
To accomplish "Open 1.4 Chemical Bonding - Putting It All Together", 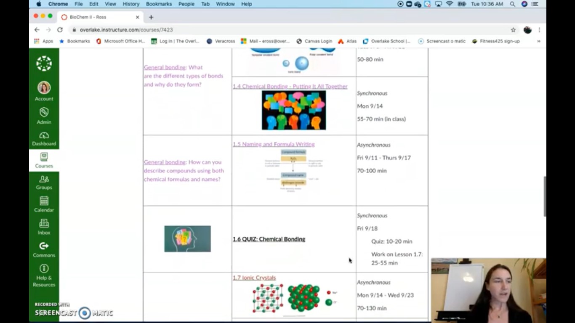I will click(x=290, y=86).
